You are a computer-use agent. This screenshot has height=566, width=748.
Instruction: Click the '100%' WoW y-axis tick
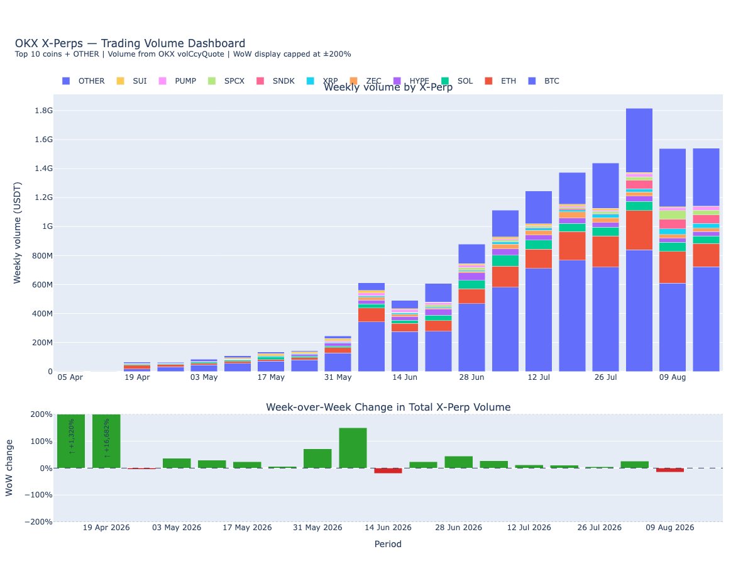[x=43, y=441]
